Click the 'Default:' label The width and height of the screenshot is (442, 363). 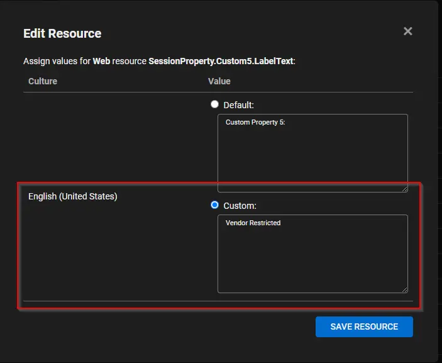click(239, 105)
